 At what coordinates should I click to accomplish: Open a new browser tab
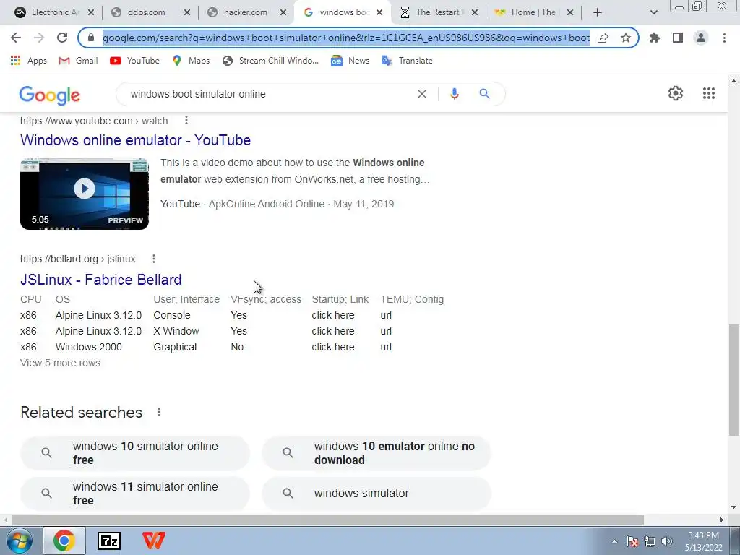pyautogui.click(x=598, y=12)
